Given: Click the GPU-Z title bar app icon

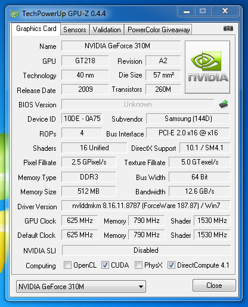Looking at the screenshot, I should (x=15, y=14).
